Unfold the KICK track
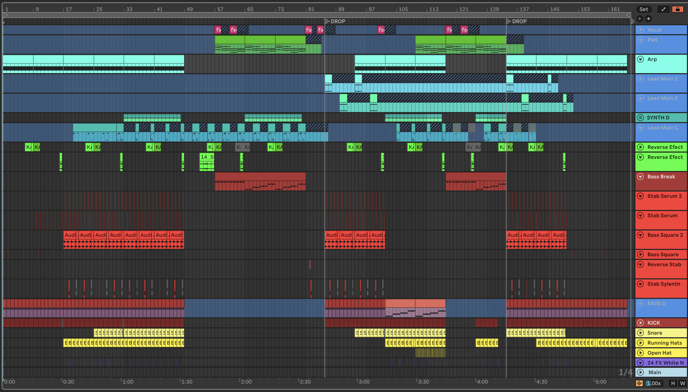 coord(640,323)
